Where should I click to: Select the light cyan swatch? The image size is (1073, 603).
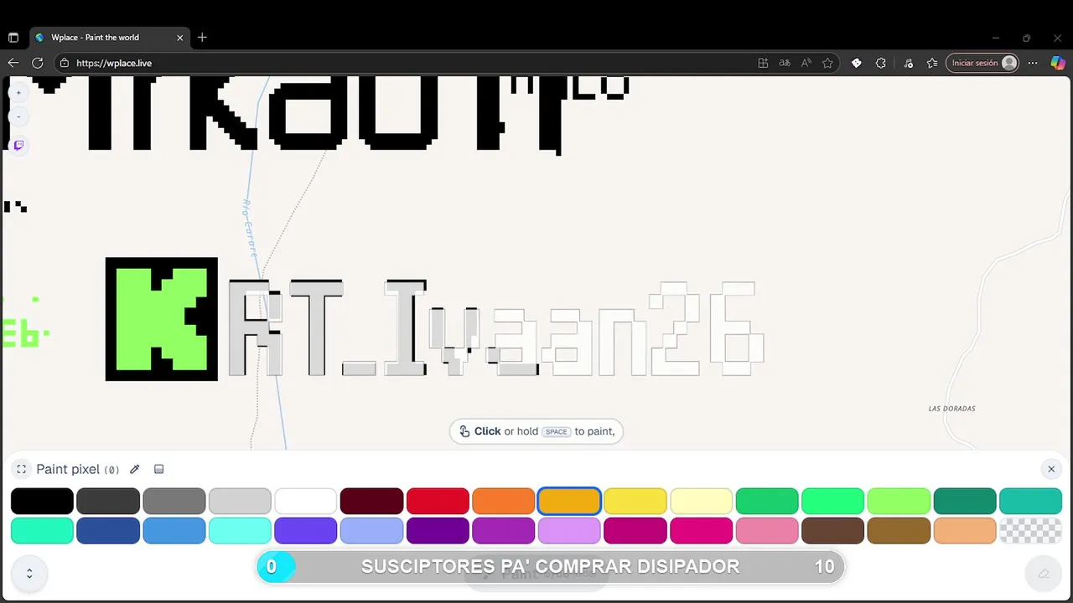(x=240, y=531)
